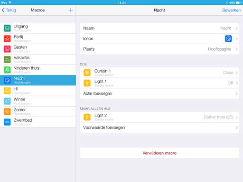Viewport: 243px width, 182px height.
Task: Select the Kinderen thuis macro
Action: click(x=38, y=70)
